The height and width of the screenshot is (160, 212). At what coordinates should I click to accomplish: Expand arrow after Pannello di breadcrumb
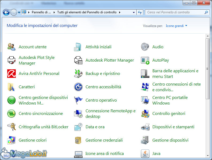[x=54, y=13]
